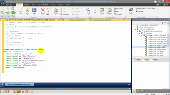
Task: Select webservice_xml_final procedure
Action: (x=155, y=53)
